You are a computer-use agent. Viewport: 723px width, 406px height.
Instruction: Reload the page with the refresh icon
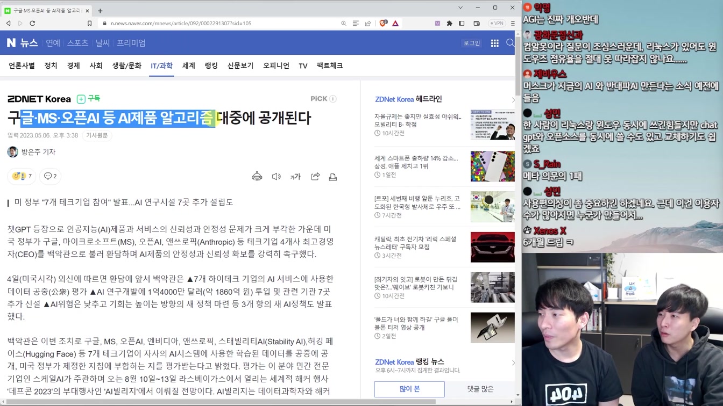32,23
